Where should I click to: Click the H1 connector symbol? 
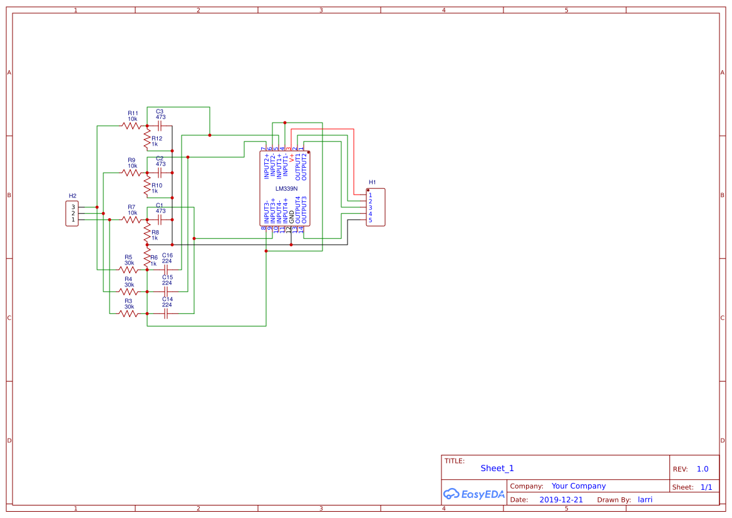[x=375, y=207]
